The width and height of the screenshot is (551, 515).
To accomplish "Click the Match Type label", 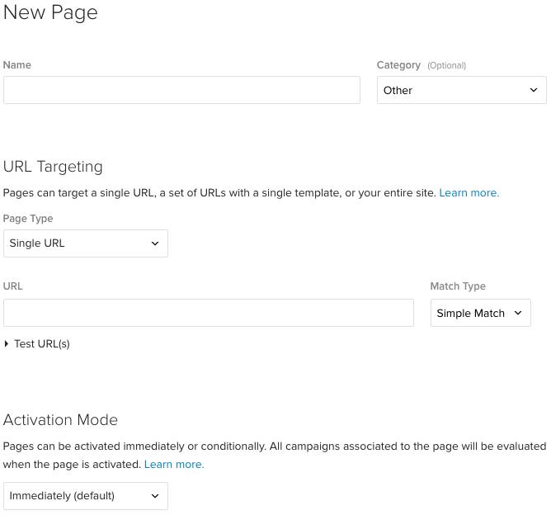I will 458,286.
